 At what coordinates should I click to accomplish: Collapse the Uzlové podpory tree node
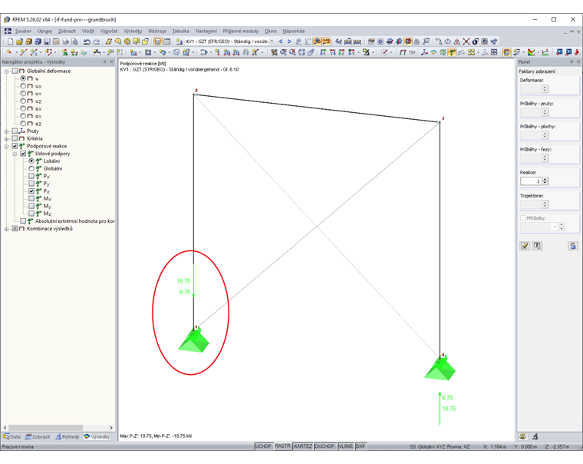pyautogui.click(x=15, y=154)
